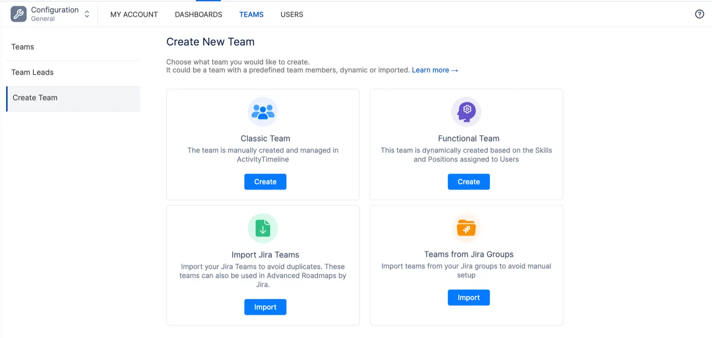Click Import under Import Jira Teams
This screenshot has height=338, width=712.
click(265, 307)
